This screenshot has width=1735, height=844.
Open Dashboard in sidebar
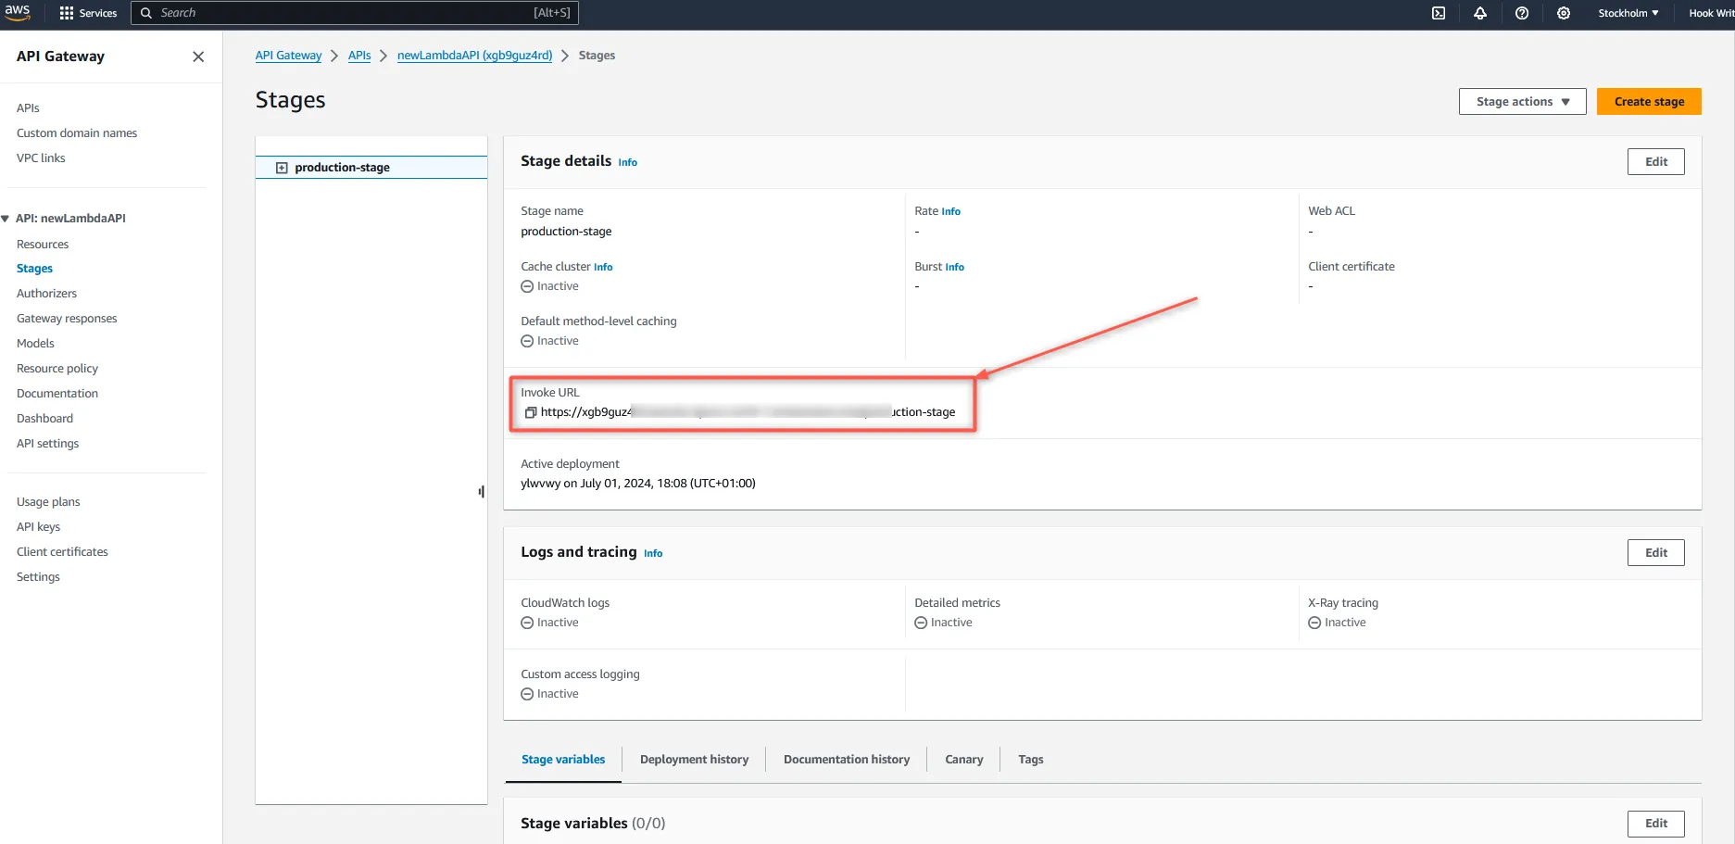click(44, 419)
